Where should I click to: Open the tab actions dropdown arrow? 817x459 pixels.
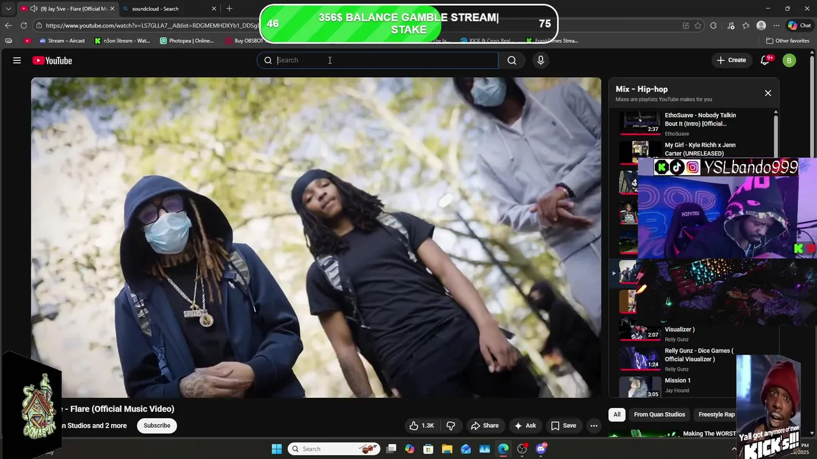[8, 9]
